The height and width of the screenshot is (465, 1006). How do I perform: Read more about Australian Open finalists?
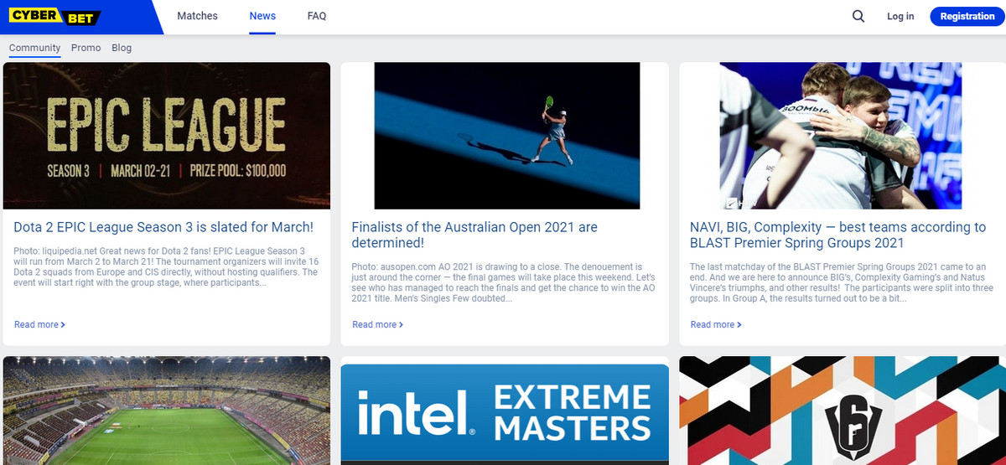pyautogui.click(x=377, y=324)
